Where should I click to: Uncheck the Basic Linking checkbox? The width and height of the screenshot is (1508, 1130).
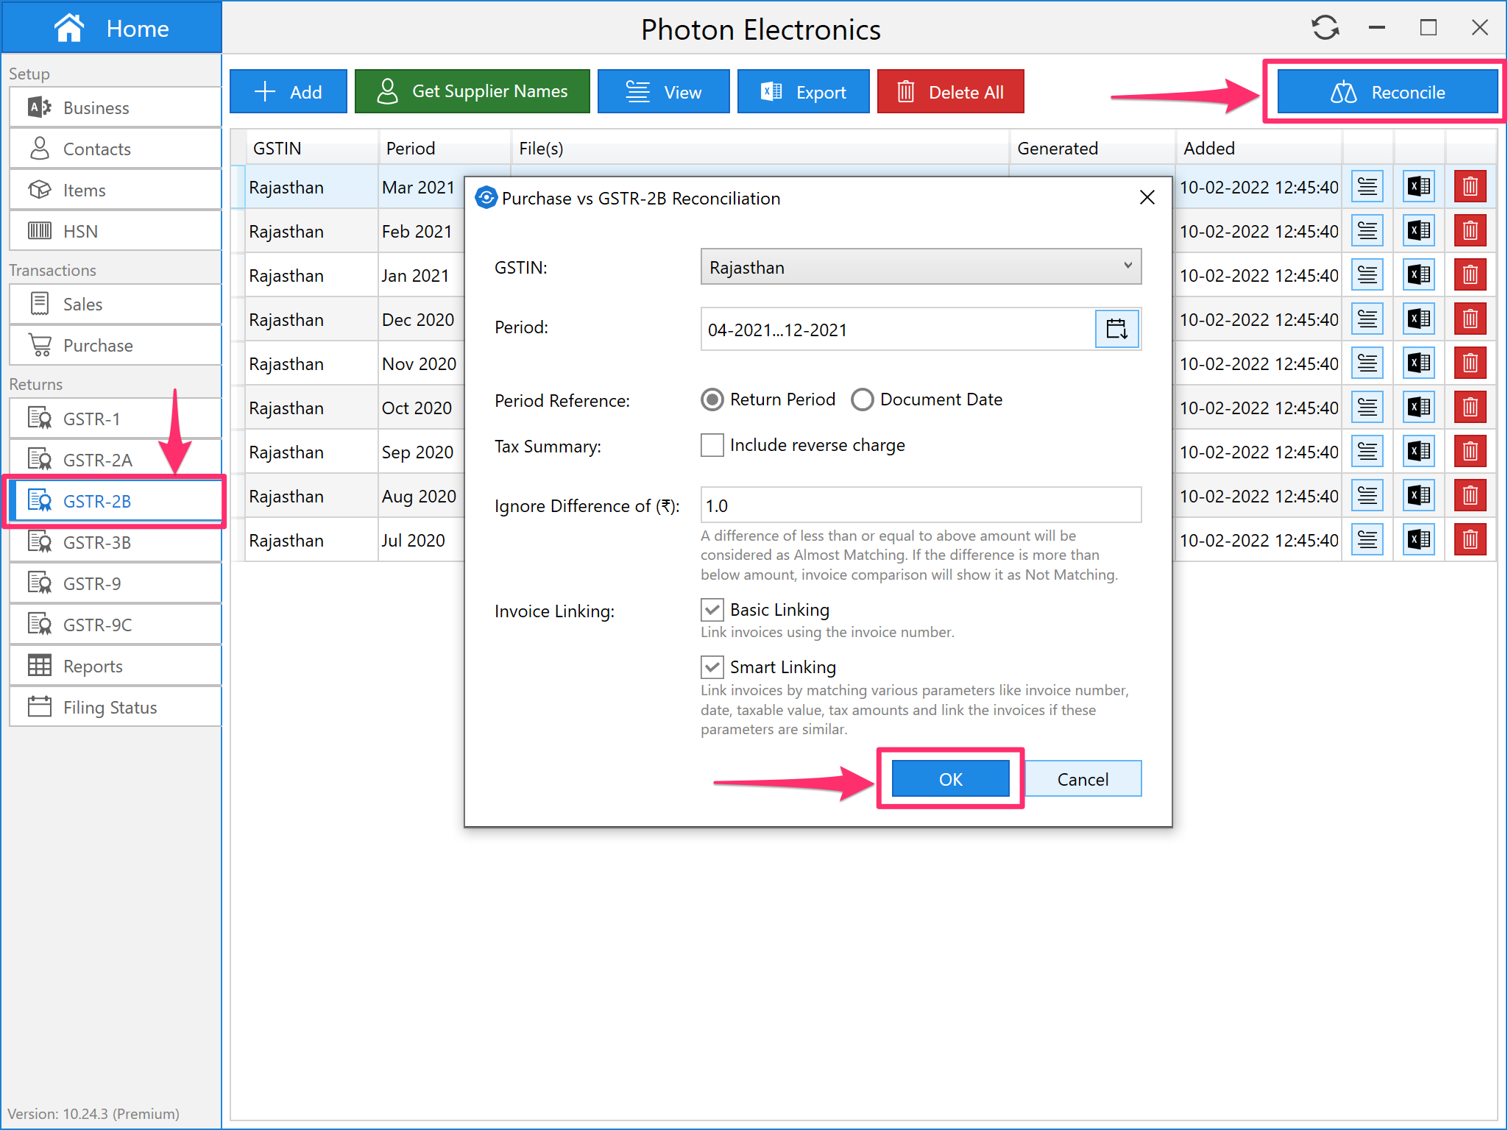[712, 610]
